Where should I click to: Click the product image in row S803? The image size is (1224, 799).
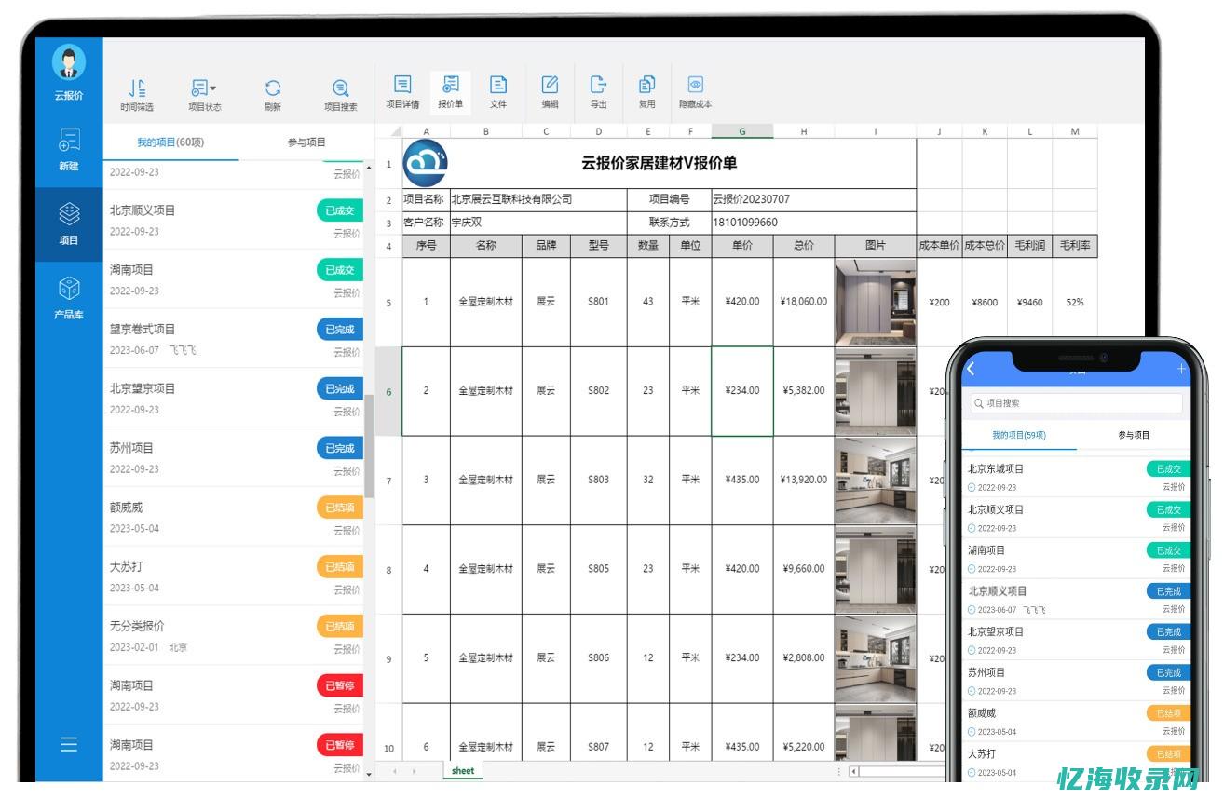point(876,480)
